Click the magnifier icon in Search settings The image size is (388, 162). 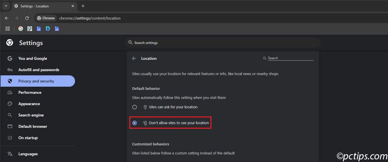(x=130, y=42)
